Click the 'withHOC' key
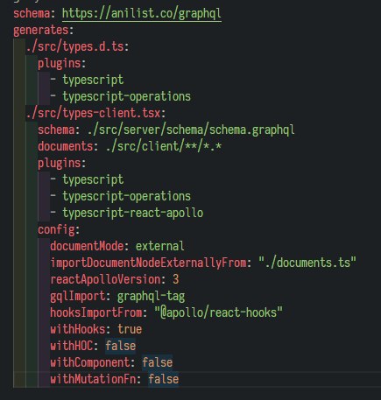The image size is (381, 400). [x=72, y=346]
